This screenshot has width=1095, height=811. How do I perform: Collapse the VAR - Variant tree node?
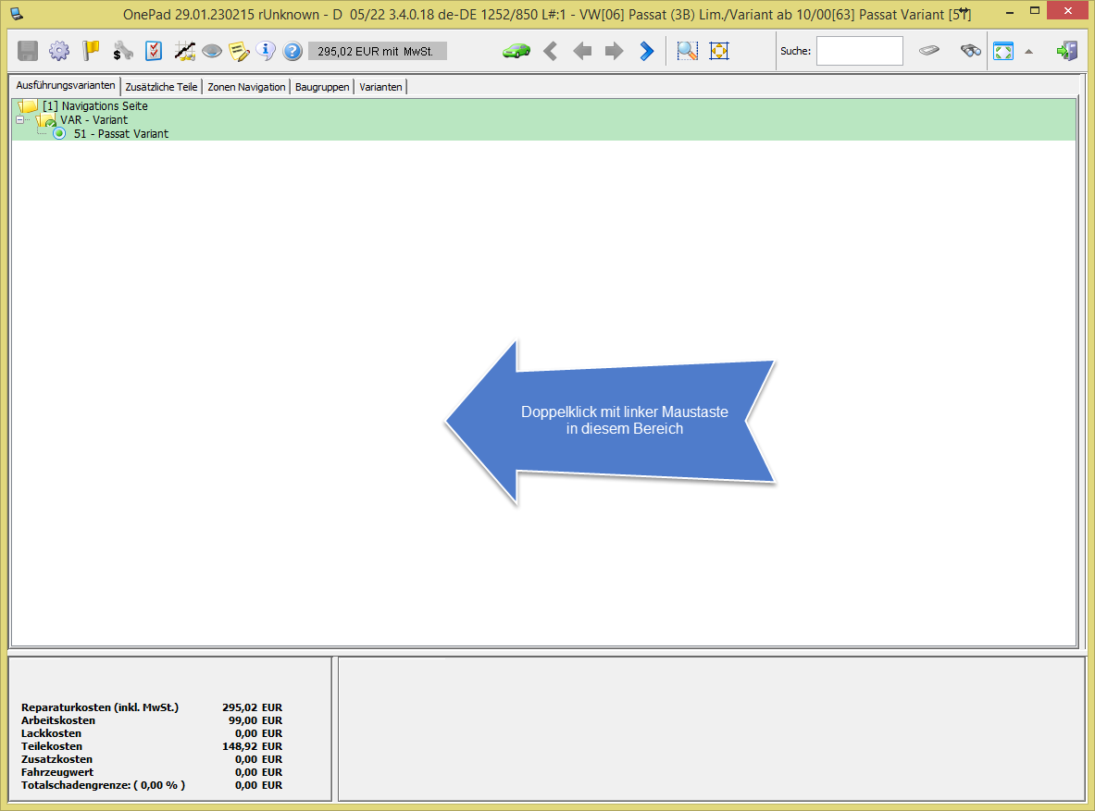20,120
